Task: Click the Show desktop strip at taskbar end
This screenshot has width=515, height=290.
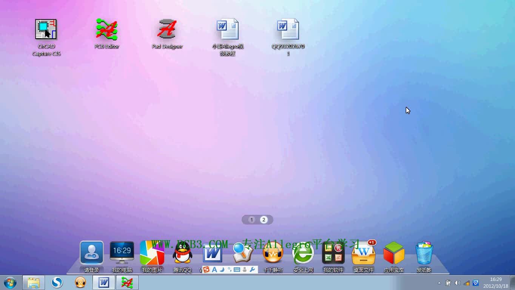Action: tap(512, 283)
